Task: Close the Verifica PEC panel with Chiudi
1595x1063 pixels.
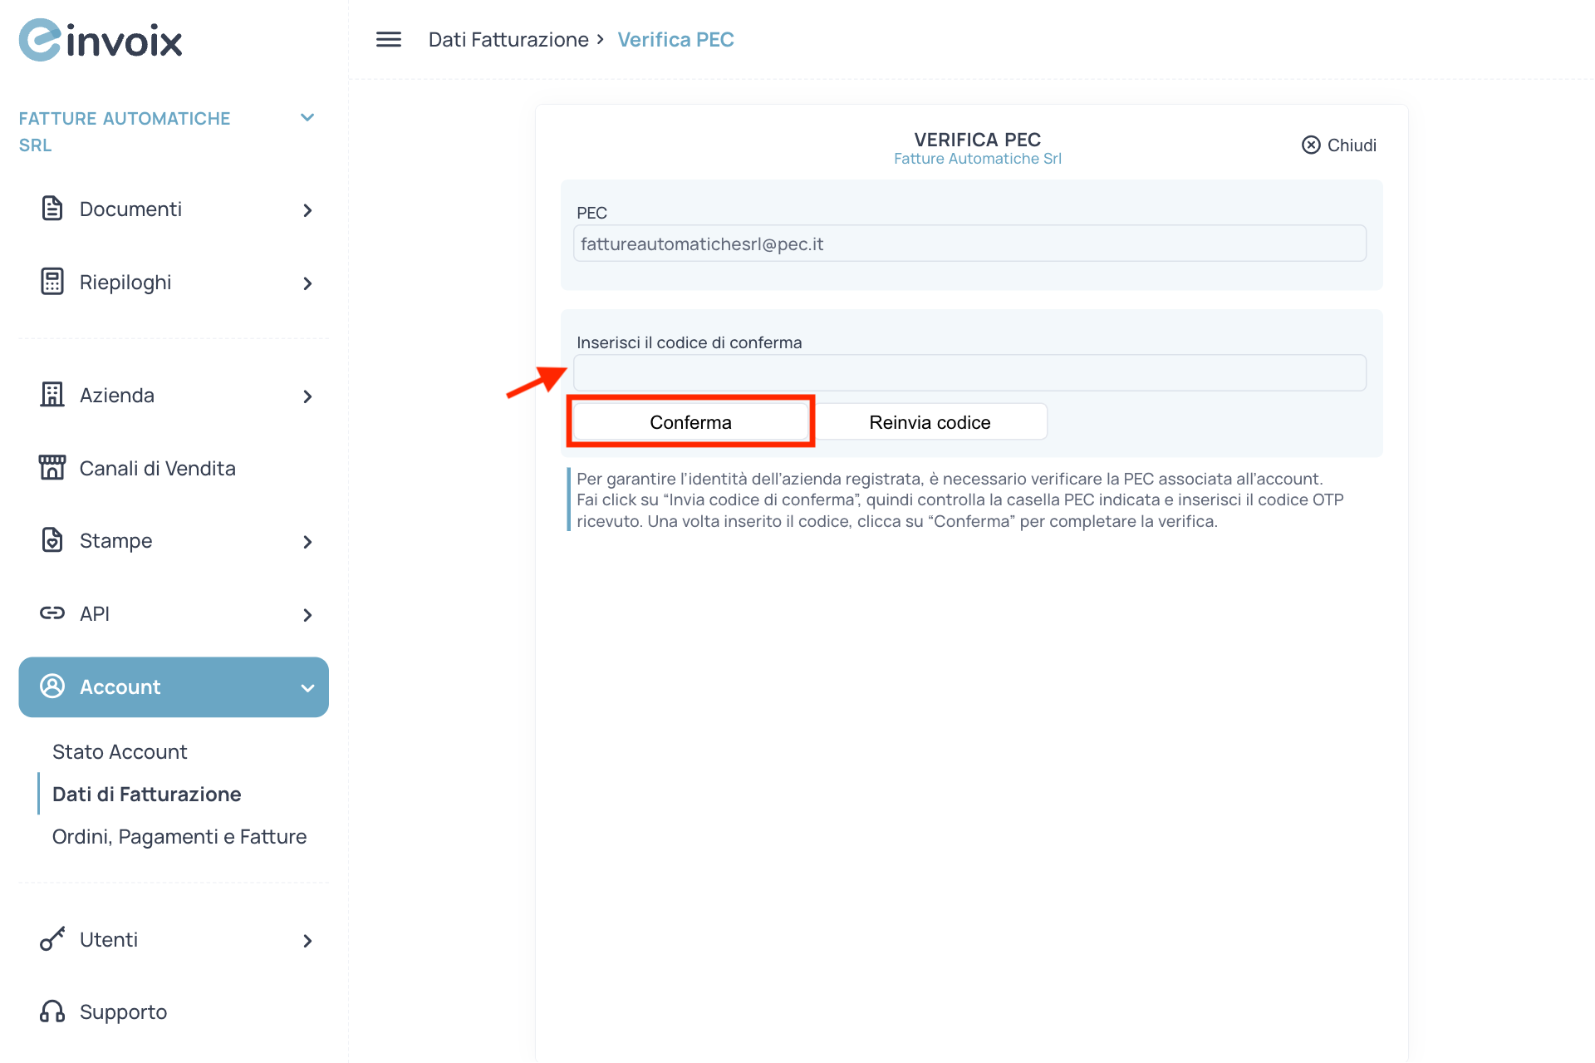Action: (x=1338, y=145)
